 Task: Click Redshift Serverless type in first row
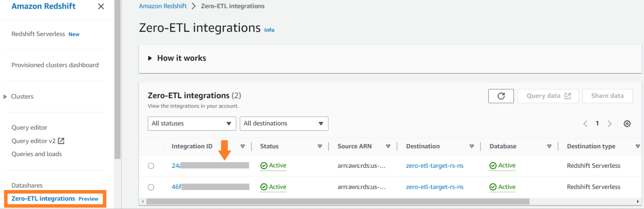593,165
